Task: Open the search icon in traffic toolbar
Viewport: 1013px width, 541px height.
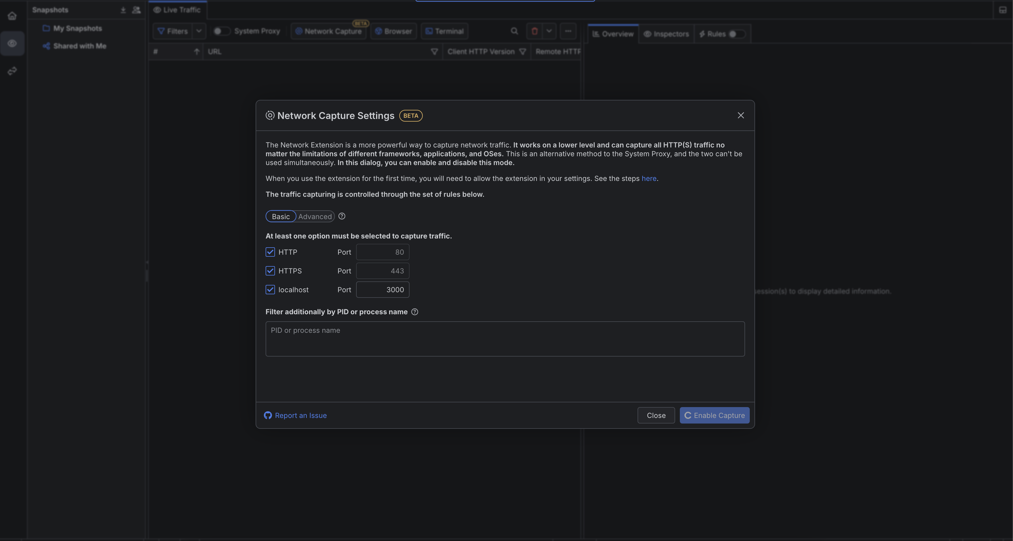Action: [514, 31]
